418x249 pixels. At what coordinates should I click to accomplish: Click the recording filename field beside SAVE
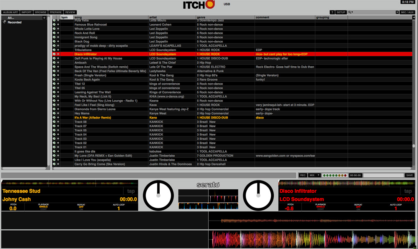(x=383, y=175)
